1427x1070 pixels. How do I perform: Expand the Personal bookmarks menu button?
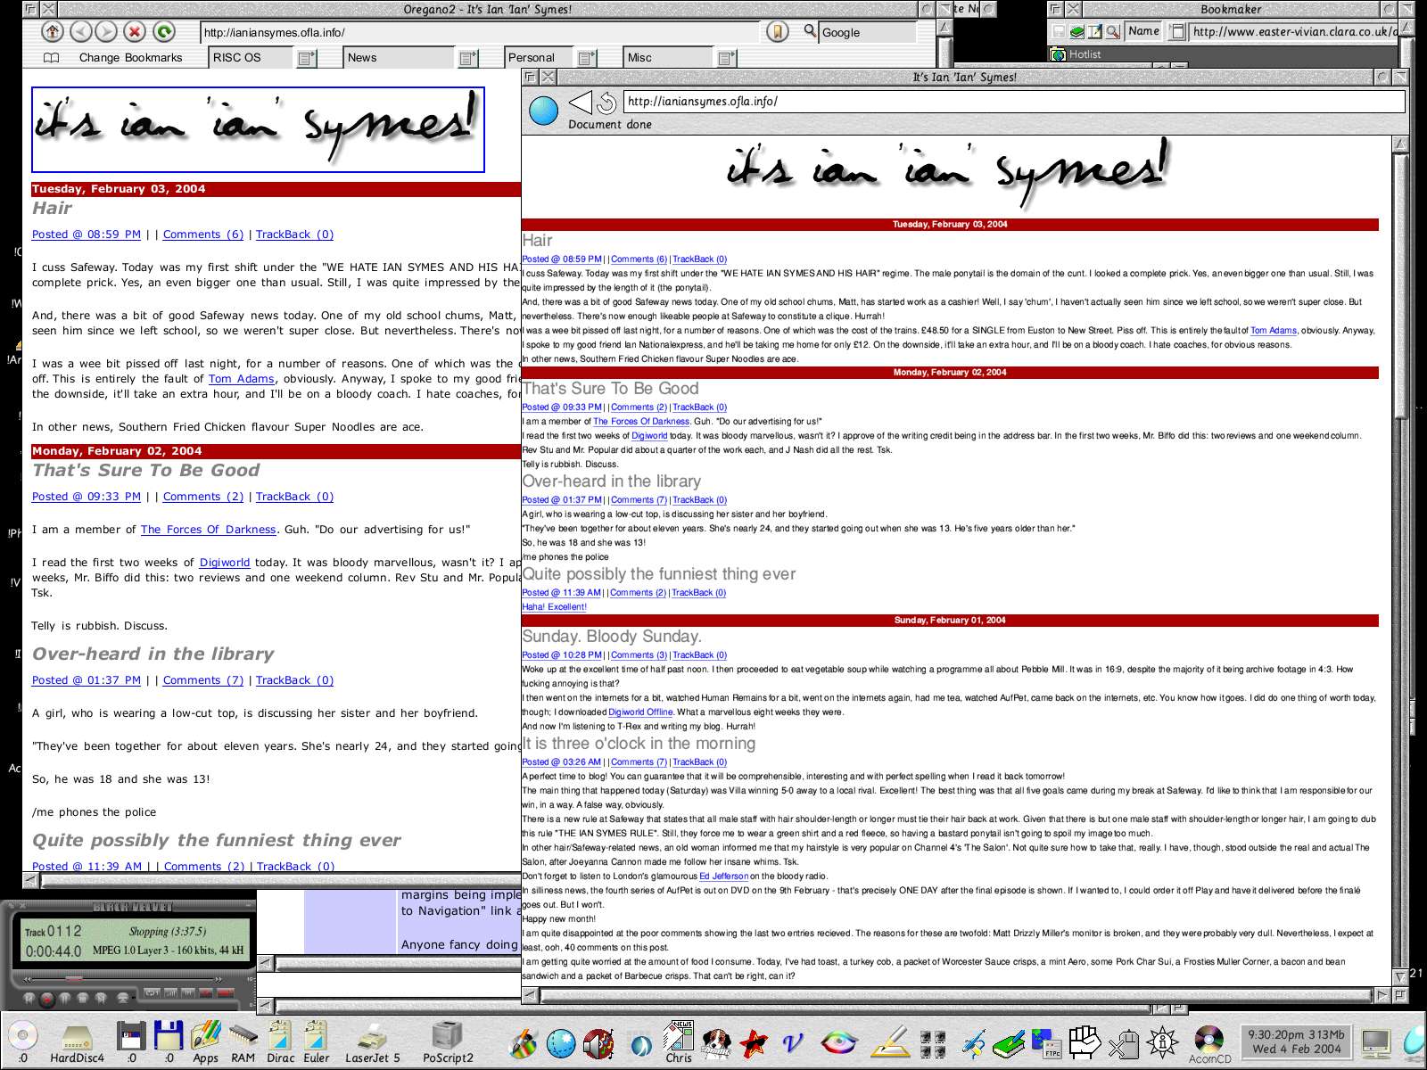[586, 58]
